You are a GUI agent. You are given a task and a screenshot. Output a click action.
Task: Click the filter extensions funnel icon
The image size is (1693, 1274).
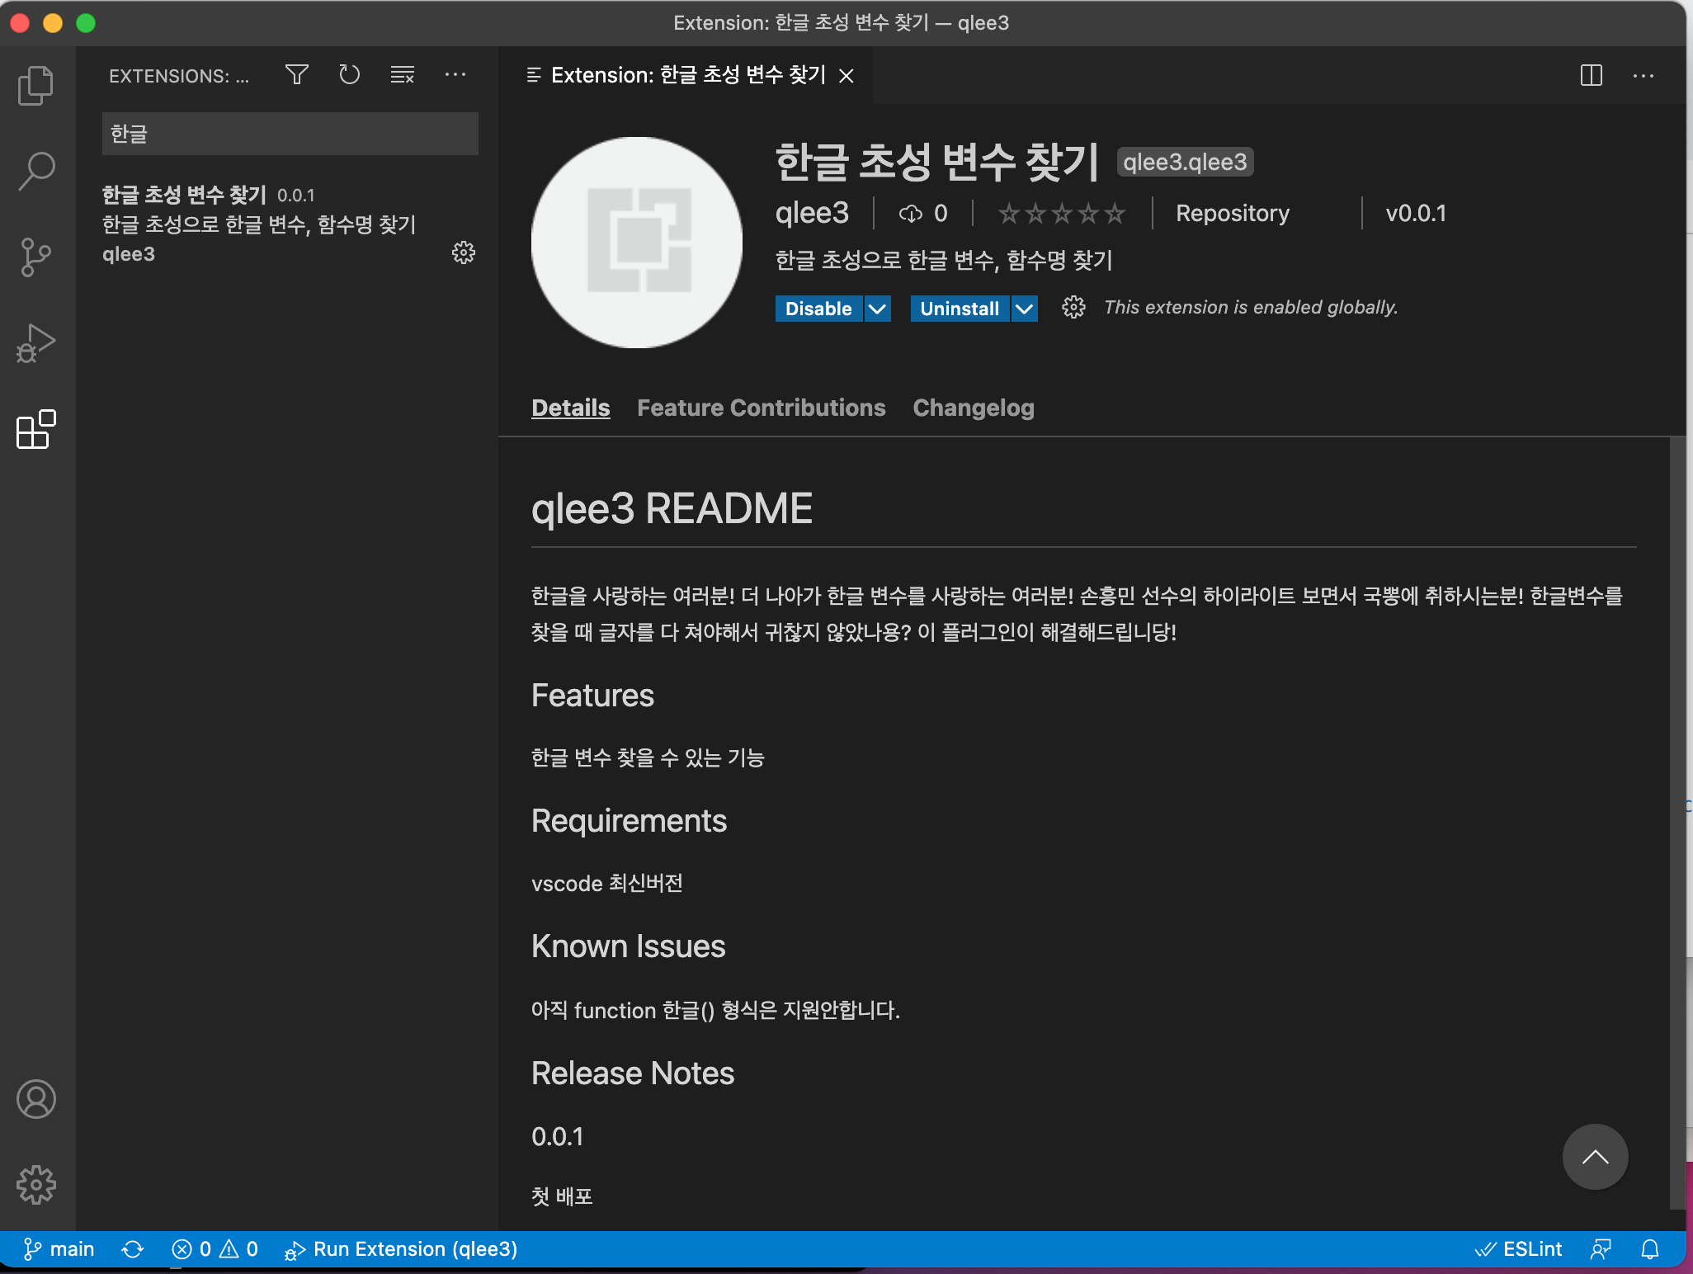297,75
